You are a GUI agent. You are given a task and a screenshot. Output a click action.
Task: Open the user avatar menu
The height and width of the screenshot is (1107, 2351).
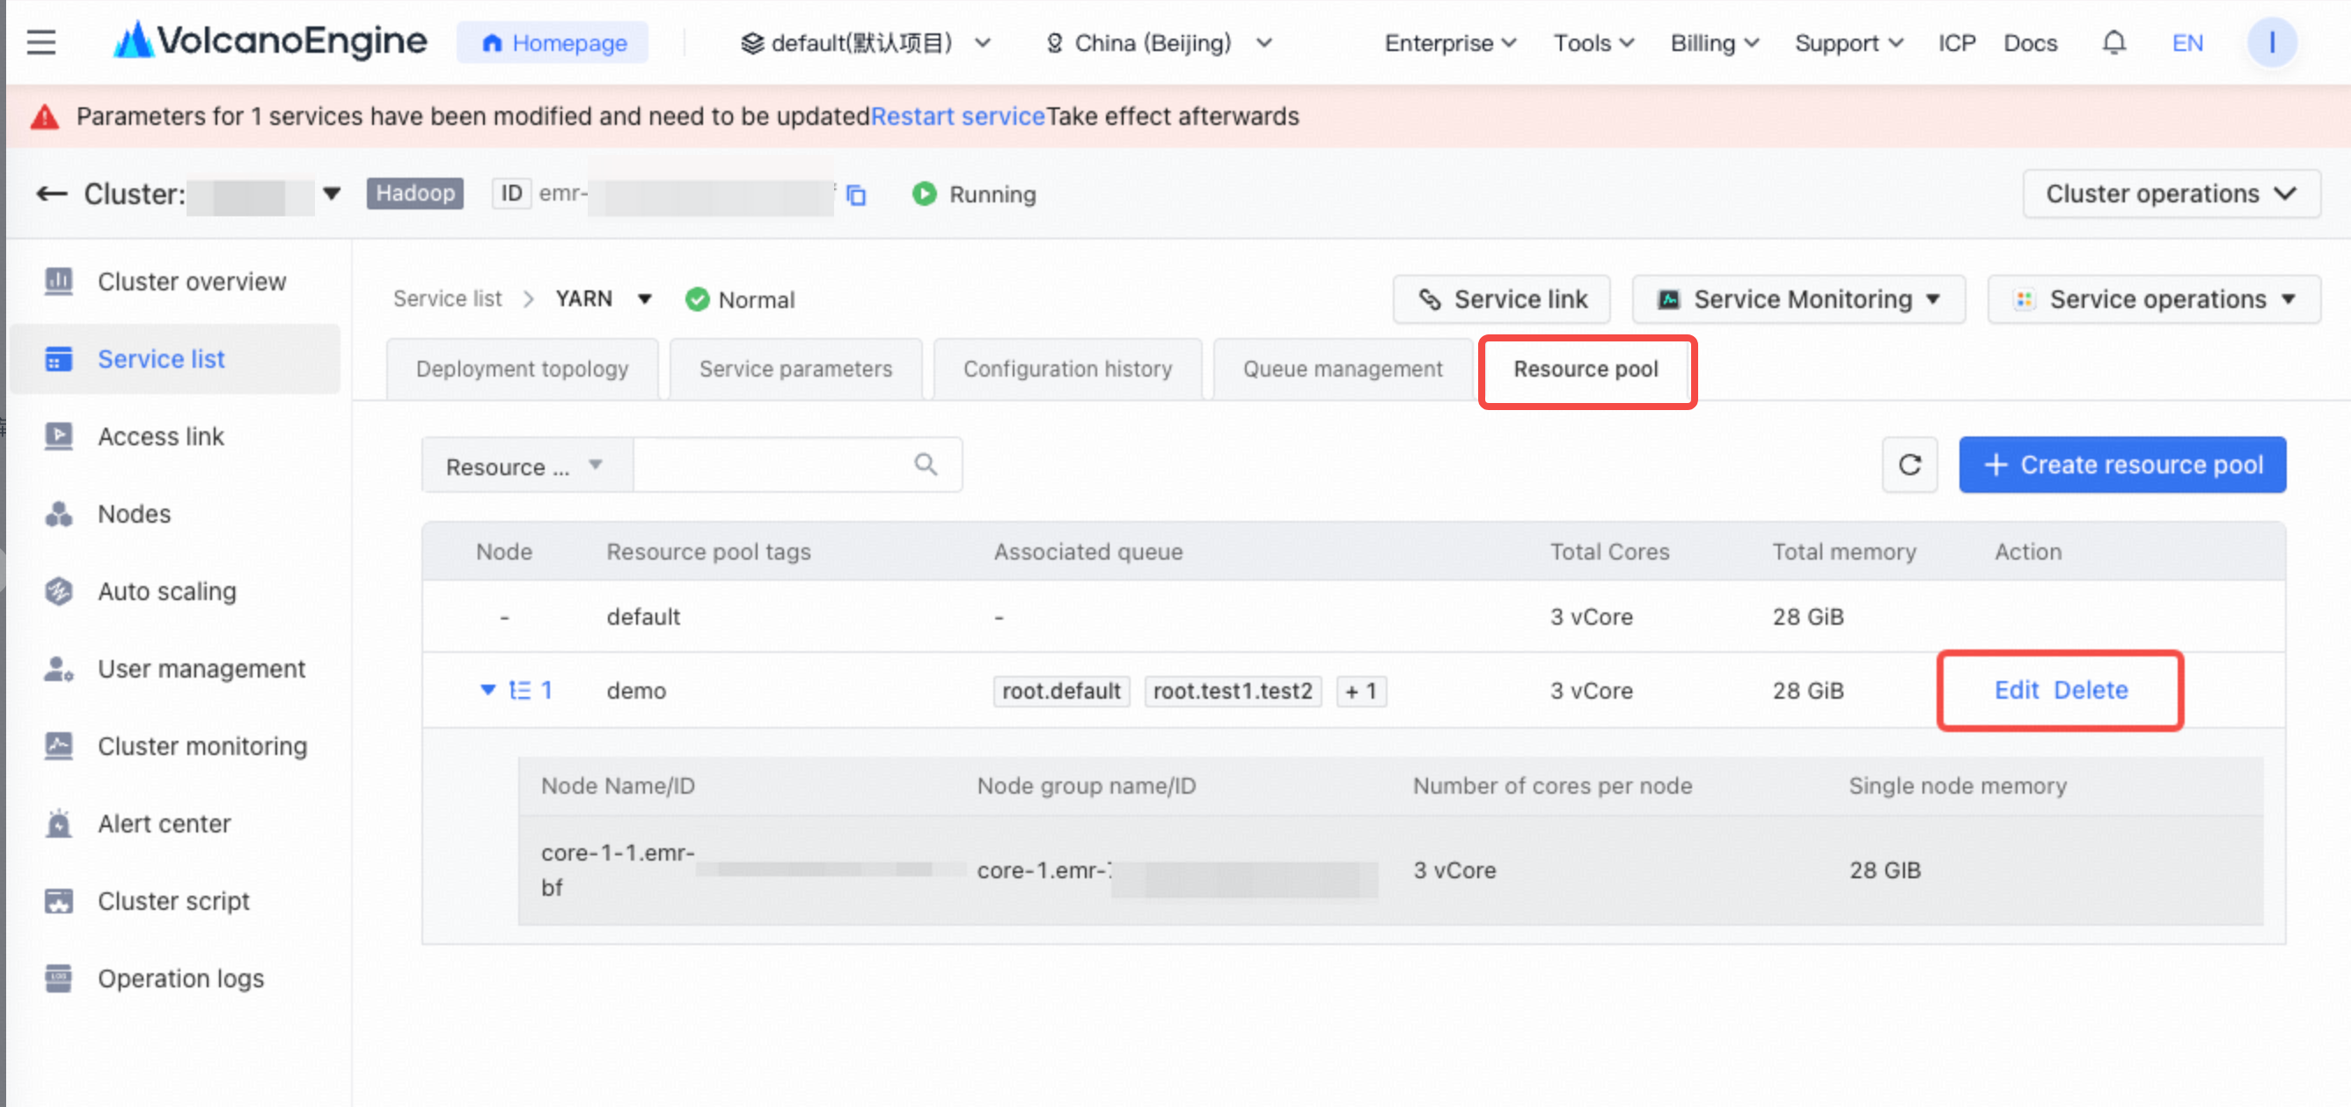click(2271, 42)
